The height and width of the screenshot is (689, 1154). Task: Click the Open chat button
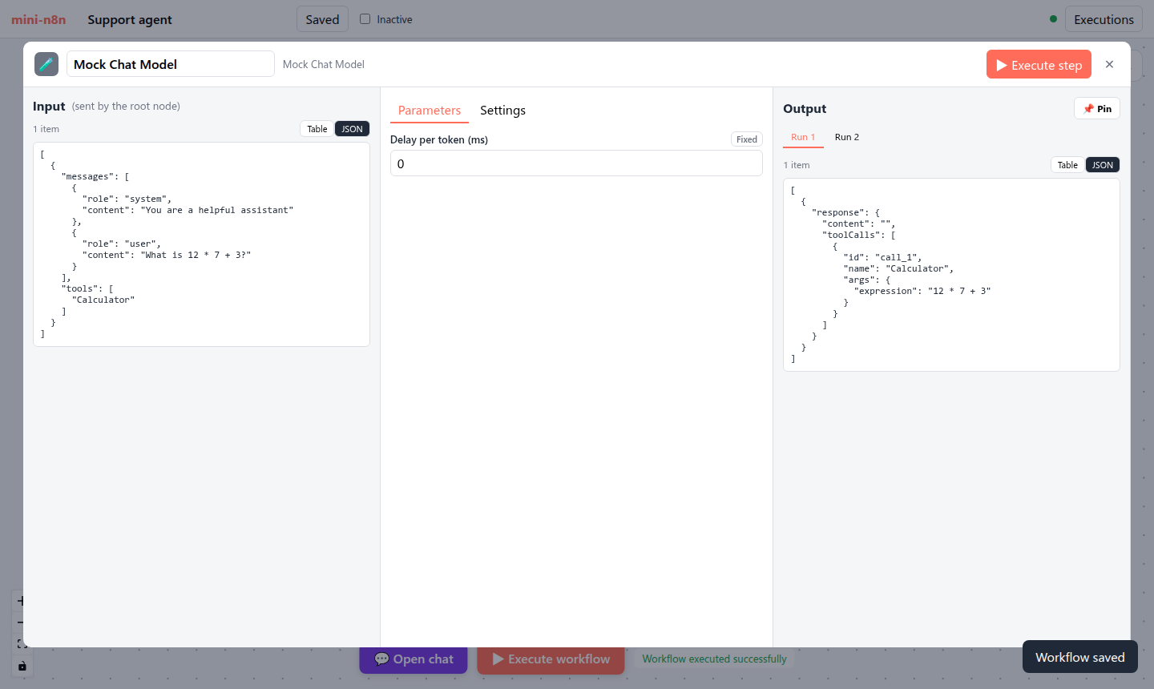[414, 659]
